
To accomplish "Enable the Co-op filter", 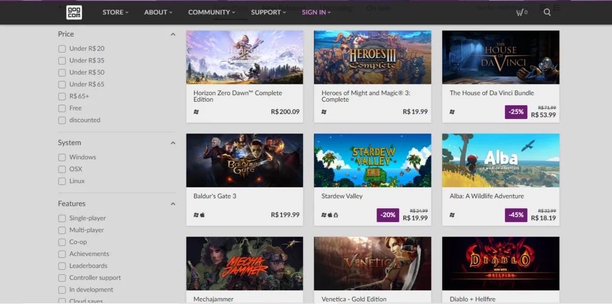I will tap(62, 242).
